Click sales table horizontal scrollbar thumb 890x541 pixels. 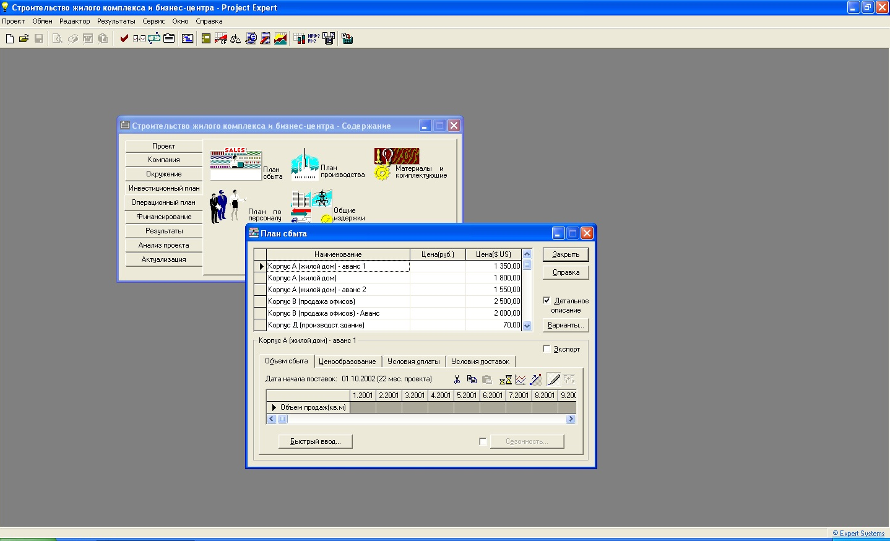coord(282,419)
